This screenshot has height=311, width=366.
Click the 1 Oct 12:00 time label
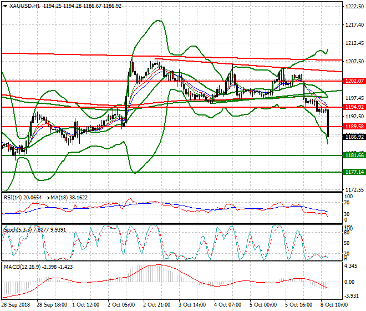point(85,305)
